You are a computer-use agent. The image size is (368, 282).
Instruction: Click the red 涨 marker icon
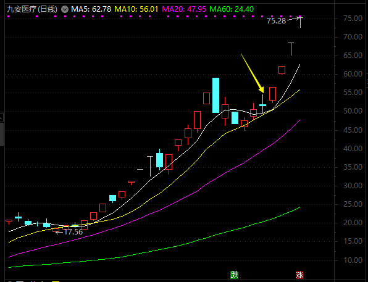click(299, 275)
